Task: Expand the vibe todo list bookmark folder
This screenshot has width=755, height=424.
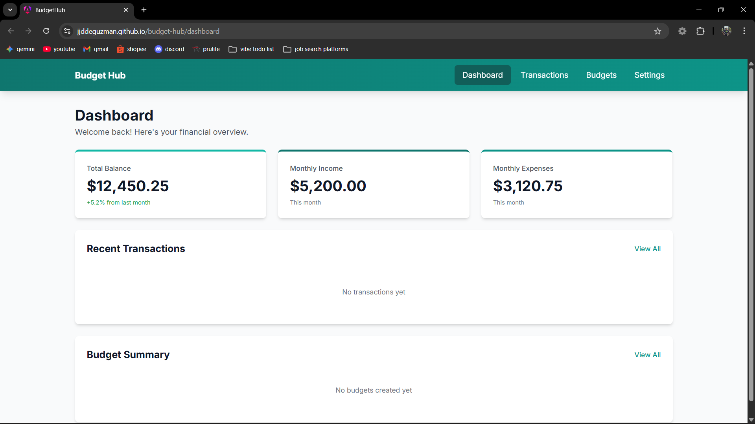Action: click(251, 49)
